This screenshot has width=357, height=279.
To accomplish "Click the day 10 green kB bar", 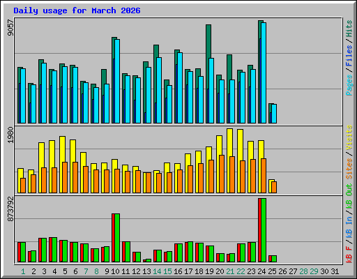I will pyautogui.click(x=117, y=238).
